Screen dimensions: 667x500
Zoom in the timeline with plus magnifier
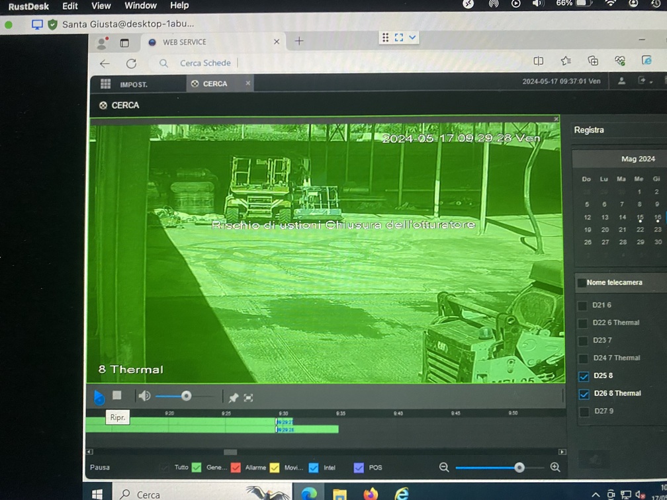[555, 467]
